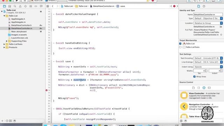This screenshot has width=224, height=126.
Task: Select View Controller in Object library
Action: (x=201, y=96)
